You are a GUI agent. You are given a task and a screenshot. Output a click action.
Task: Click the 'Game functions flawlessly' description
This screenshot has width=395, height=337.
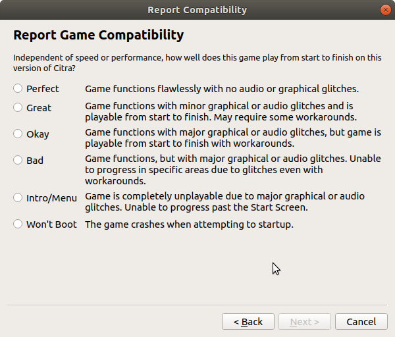[x=221, y=89]
